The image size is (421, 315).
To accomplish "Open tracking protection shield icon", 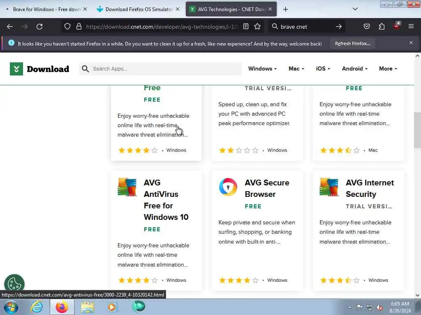I will coord(67,27).
